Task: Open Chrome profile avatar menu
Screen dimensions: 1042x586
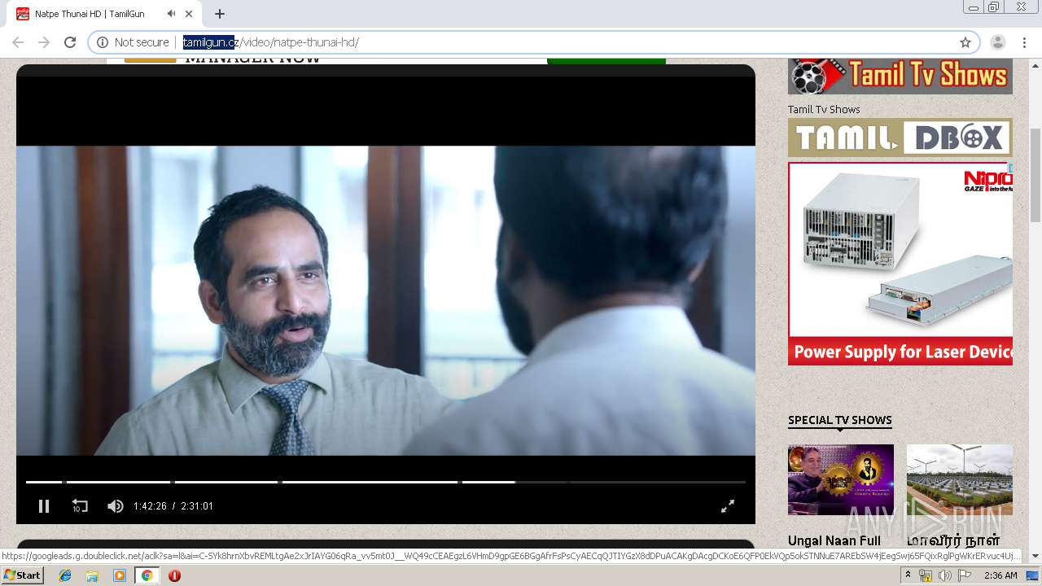Action: pos(998,42)
